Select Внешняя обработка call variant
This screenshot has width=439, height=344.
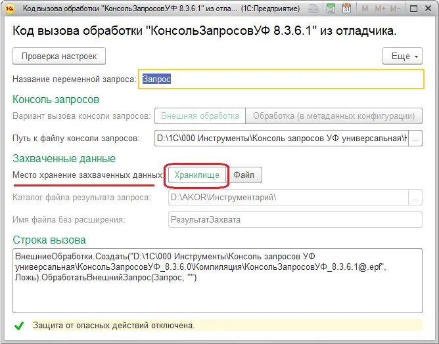coord(200,116)
